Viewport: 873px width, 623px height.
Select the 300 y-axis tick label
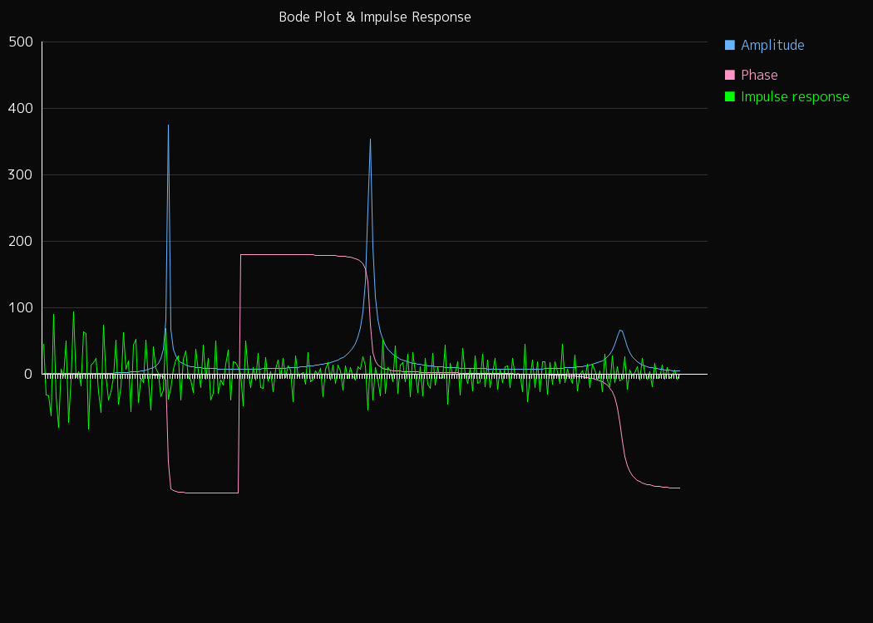pos(20,175)
